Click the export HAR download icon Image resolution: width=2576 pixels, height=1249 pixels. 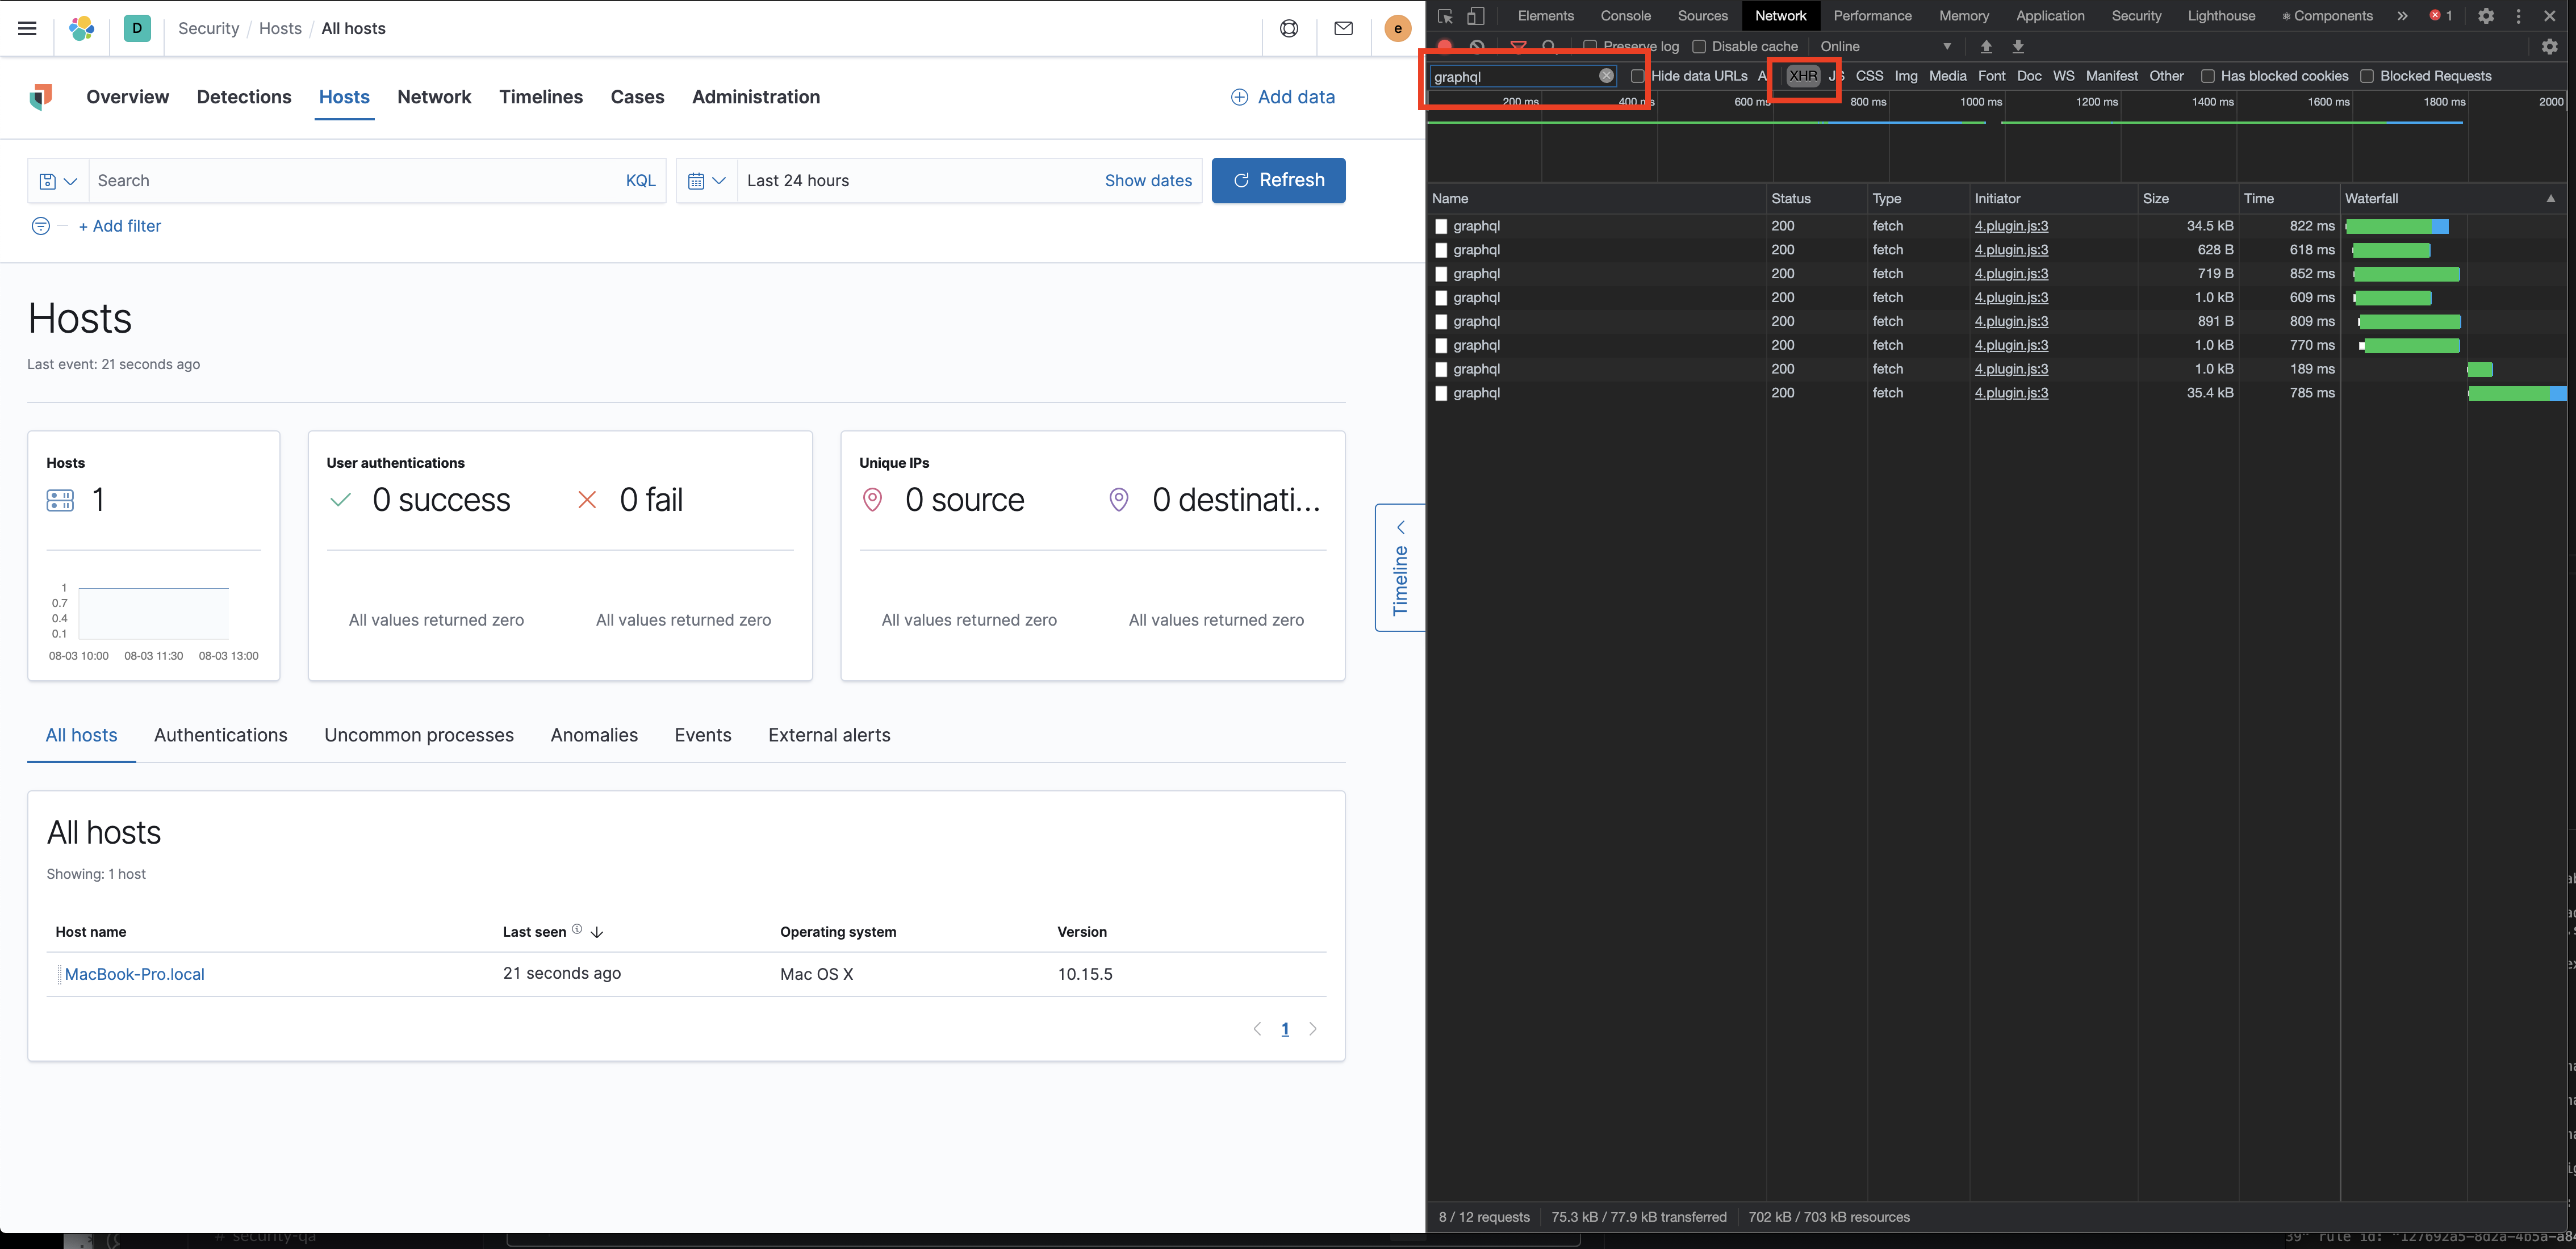coord(2018,46)
